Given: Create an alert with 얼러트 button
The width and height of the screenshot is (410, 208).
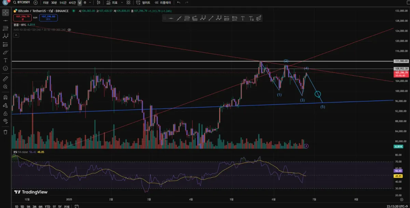Looking at the screenshot, I should click(143, 2).
